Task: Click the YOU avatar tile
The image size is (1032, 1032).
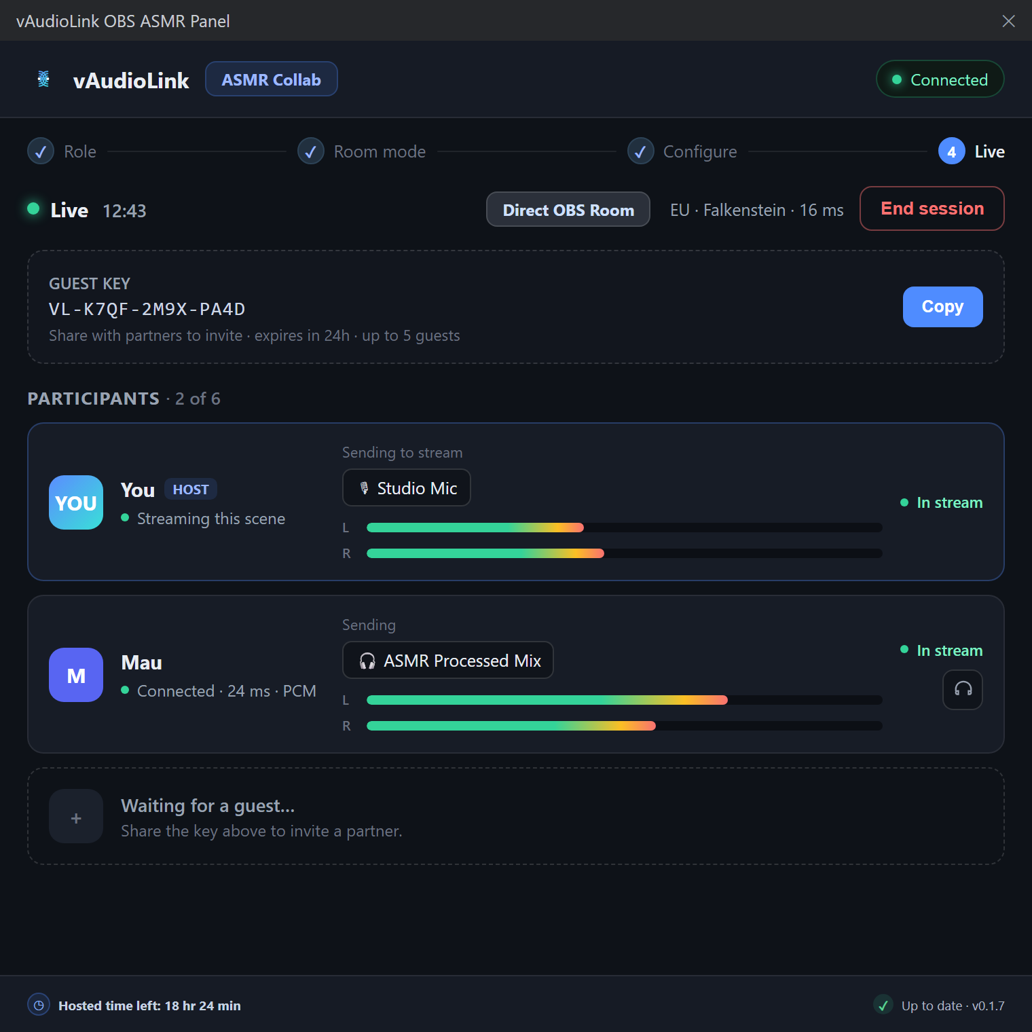Action: 76,502
